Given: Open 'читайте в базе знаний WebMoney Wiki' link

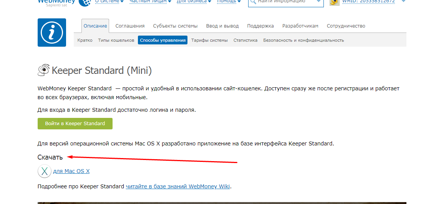Looking at the screenshot, I should click(178, 186).
